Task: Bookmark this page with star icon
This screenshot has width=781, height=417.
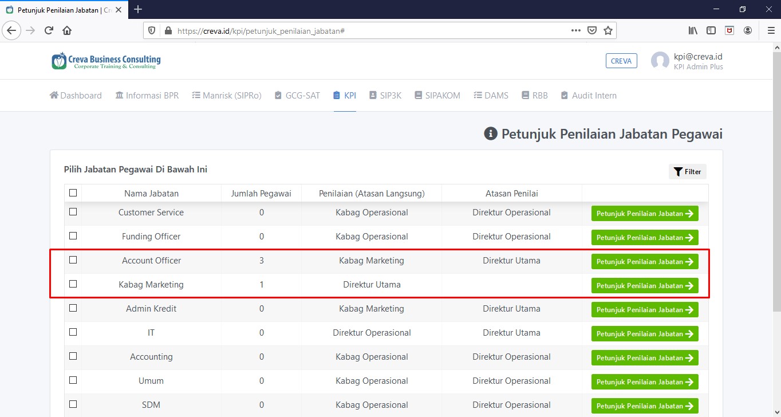Action: (x=608, y=31)
